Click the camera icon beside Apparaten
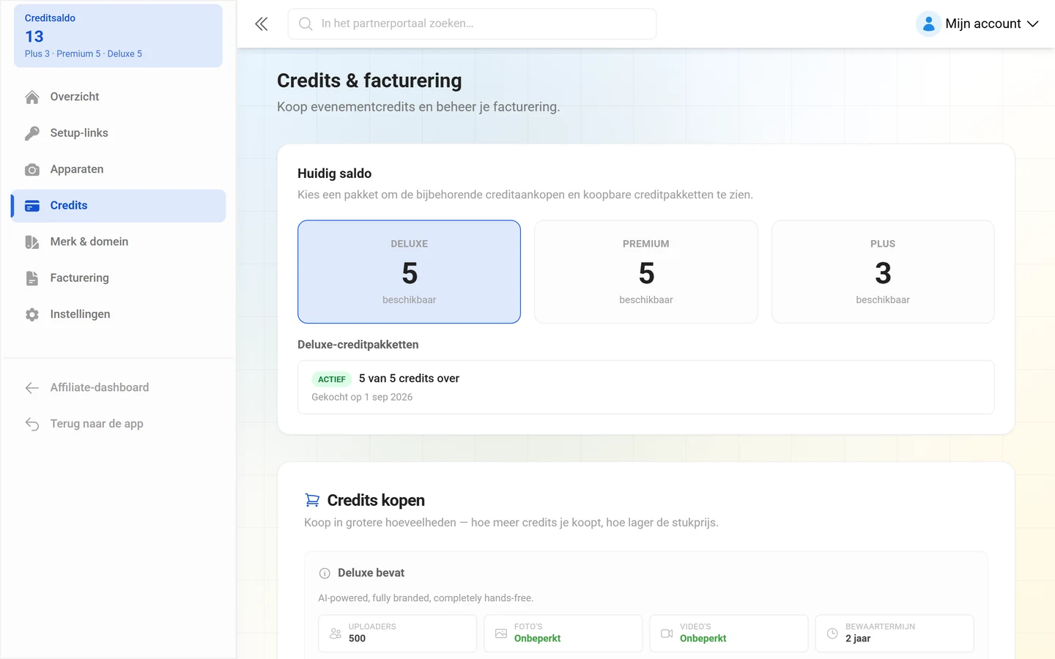Image resolution: width=1055 pixels, height=659 pixels. 32,170
